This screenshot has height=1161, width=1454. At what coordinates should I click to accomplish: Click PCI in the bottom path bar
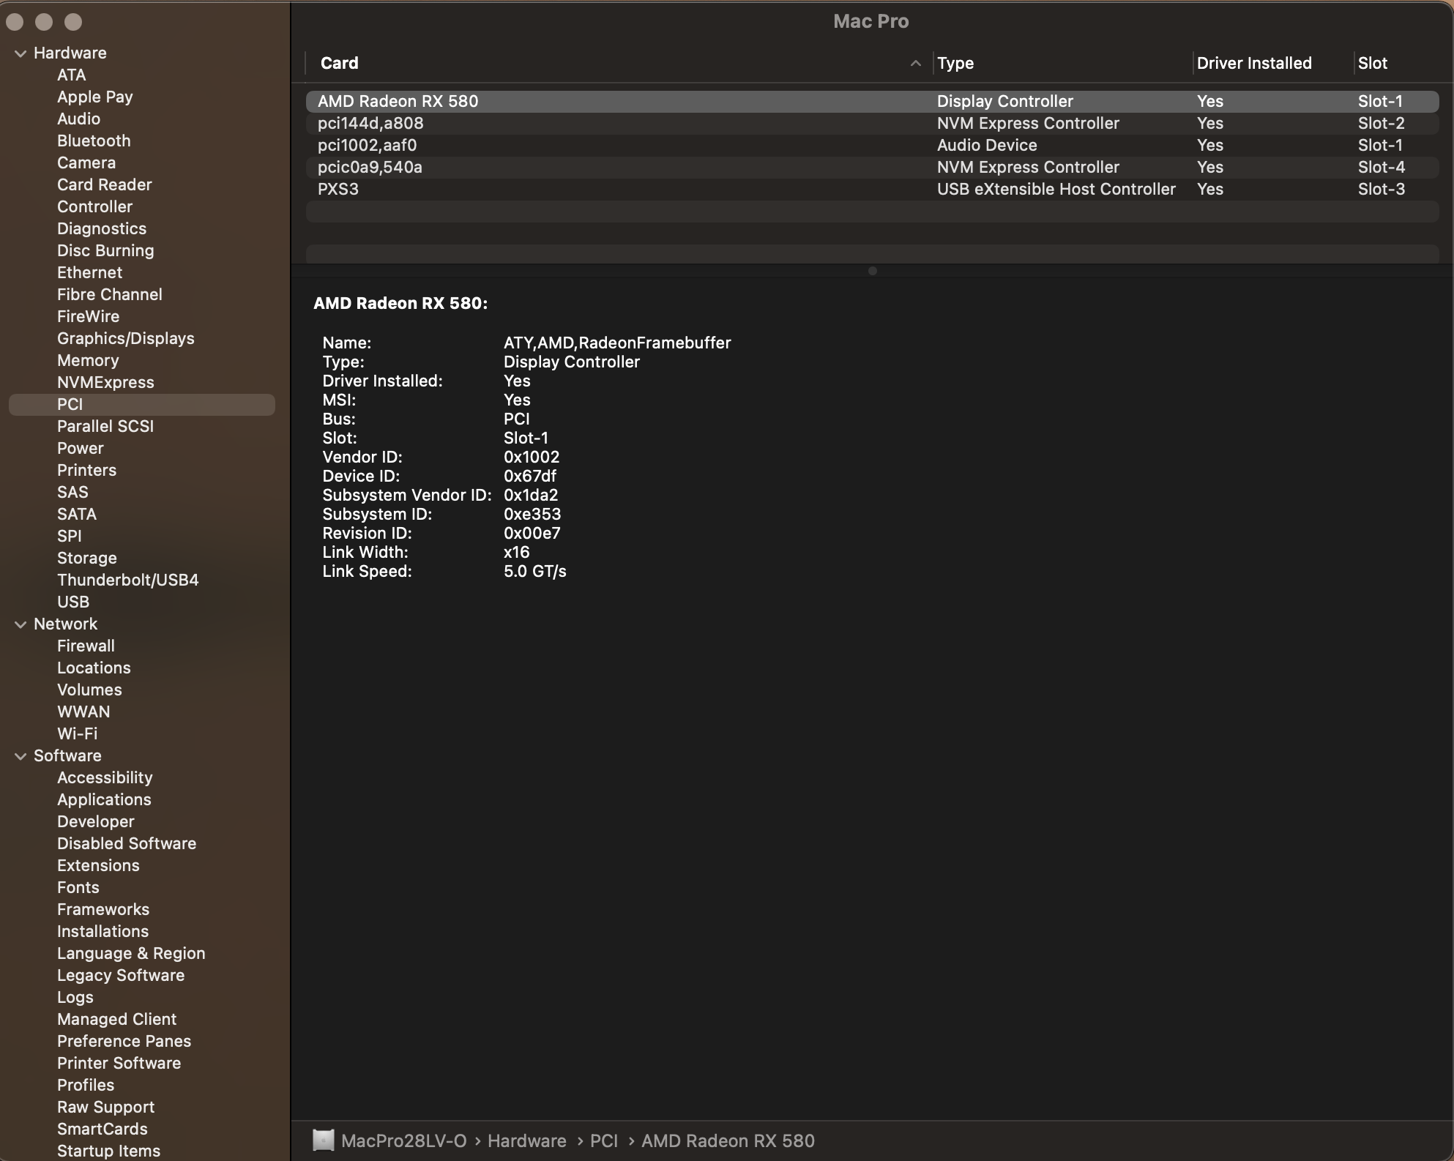pos(603,1141)
